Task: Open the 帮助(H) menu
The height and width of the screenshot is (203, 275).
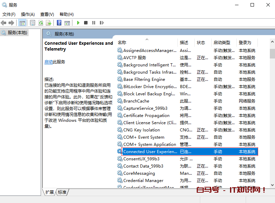Action: click(67, 14)
